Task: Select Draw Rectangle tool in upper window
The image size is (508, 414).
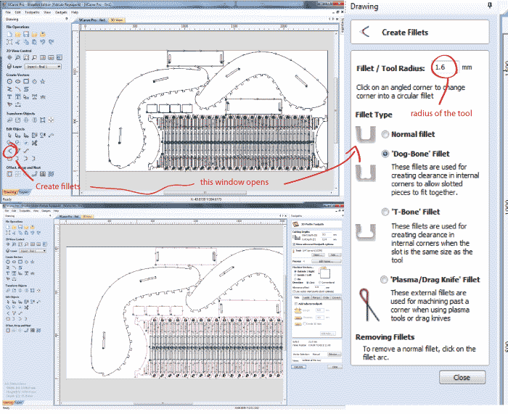Action: (x=26, y=82)
